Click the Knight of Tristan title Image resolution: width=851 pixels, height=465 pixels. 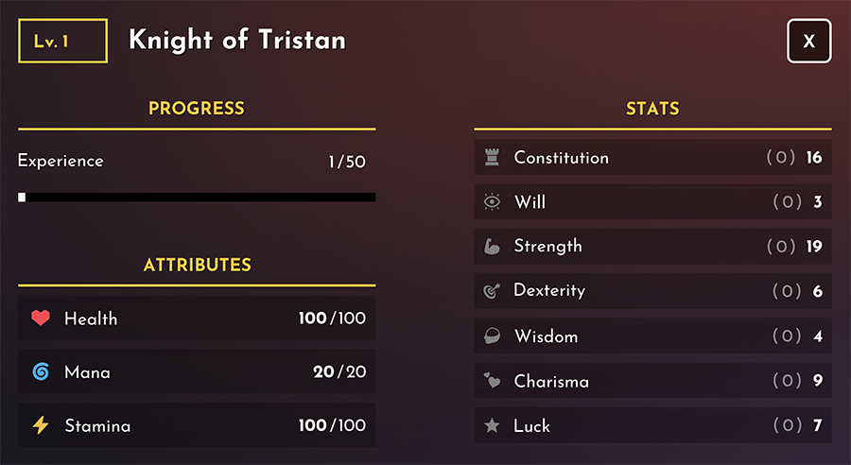[237, 40]
